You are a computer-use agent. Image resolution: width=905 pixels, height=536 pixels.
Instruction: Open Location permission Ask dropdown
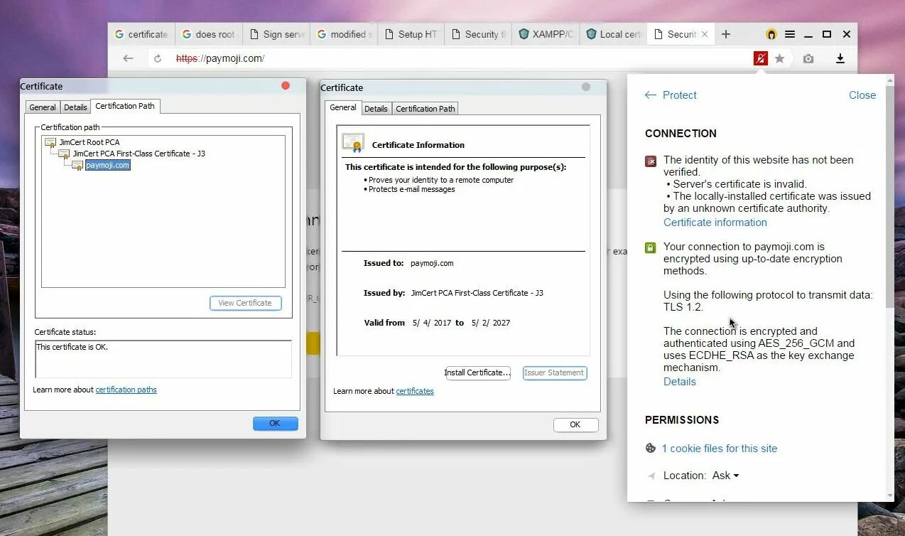point(725,476)
